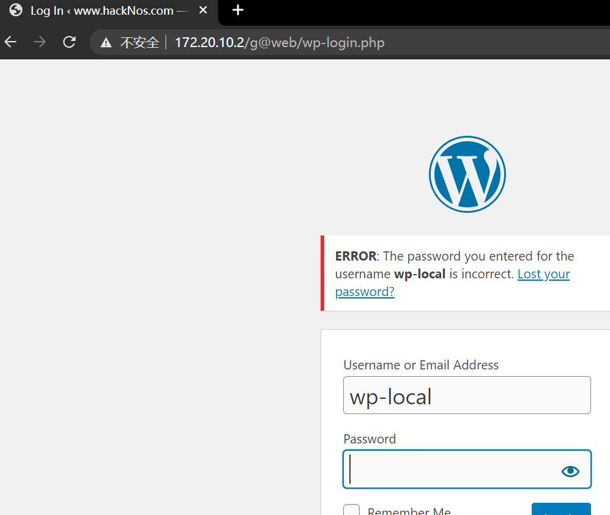Focus the Password input field
This screenshot has width=610, height=515.
pos(467,469)
